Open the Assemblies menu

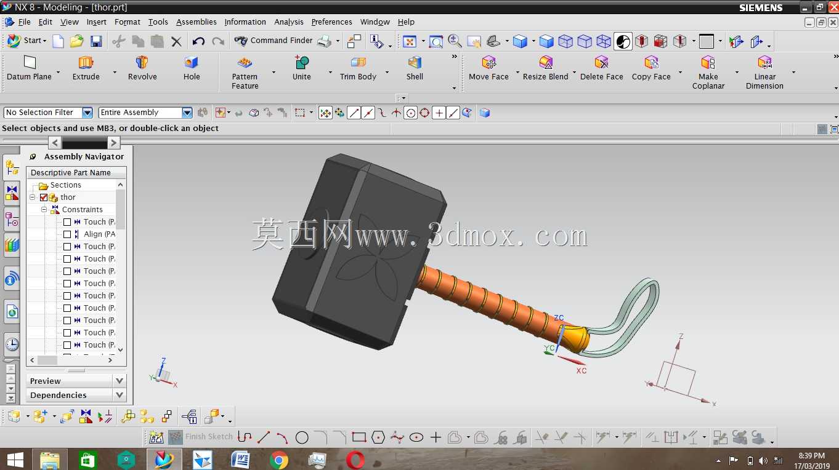click(197, 22)
